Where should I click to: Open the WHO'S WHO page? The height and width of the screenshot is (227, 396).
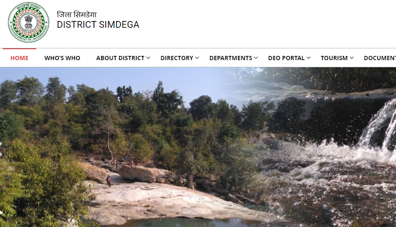pyautogui.click(x=62, y=58)
